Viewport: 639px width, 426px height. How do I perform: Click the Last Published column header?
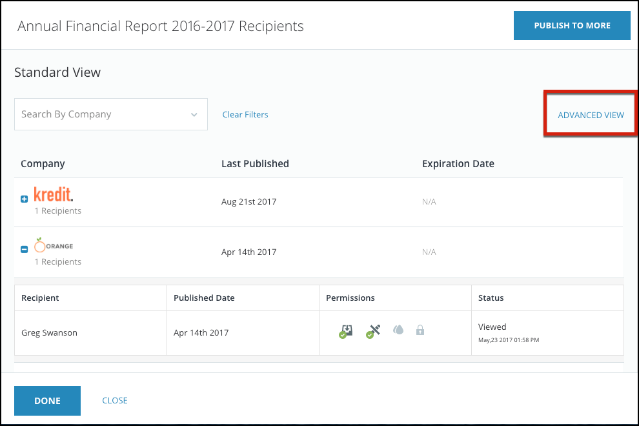255,163
